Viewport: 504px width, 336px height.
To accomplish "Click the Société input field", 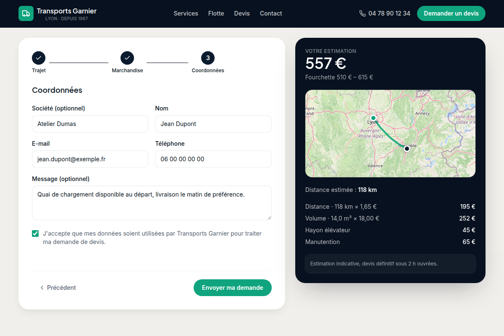I will 90,124.
